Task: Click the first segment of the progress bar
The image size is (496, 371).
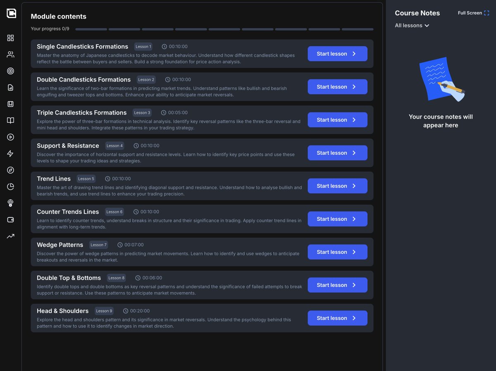Action: point(91,29)
